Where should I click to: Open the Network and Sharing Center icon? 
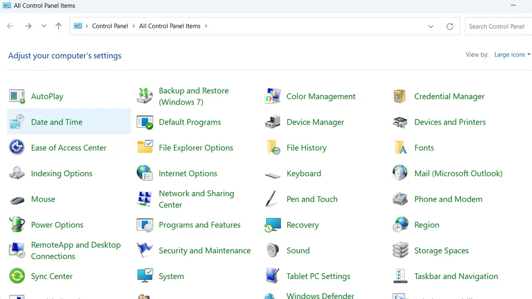[144, 199]
